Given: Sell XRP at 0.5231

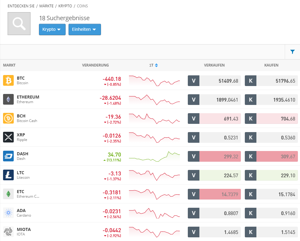Looking at the screenshot, I should [x=214, y=138].
